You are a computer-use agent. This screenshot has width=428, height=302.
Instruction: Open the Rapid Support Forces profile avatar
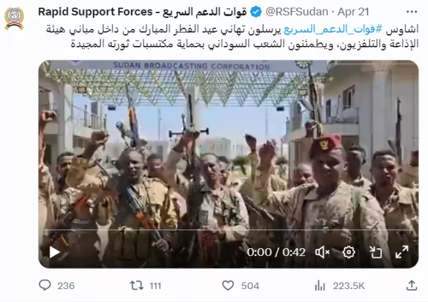pos(14,18)
